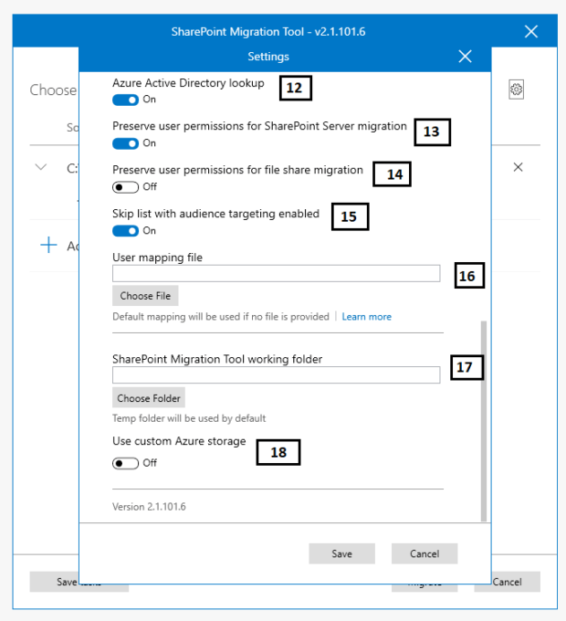Click the 'Use custom Azure storage' label

coord(179,441)
